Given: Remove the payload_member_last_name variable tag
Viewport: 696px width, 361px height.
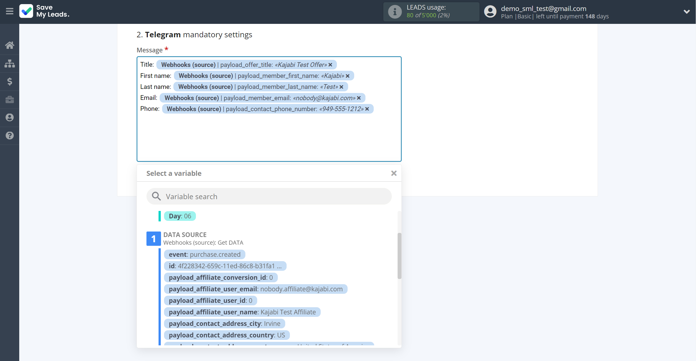Looking at the screenshot, I should [341, 87].
